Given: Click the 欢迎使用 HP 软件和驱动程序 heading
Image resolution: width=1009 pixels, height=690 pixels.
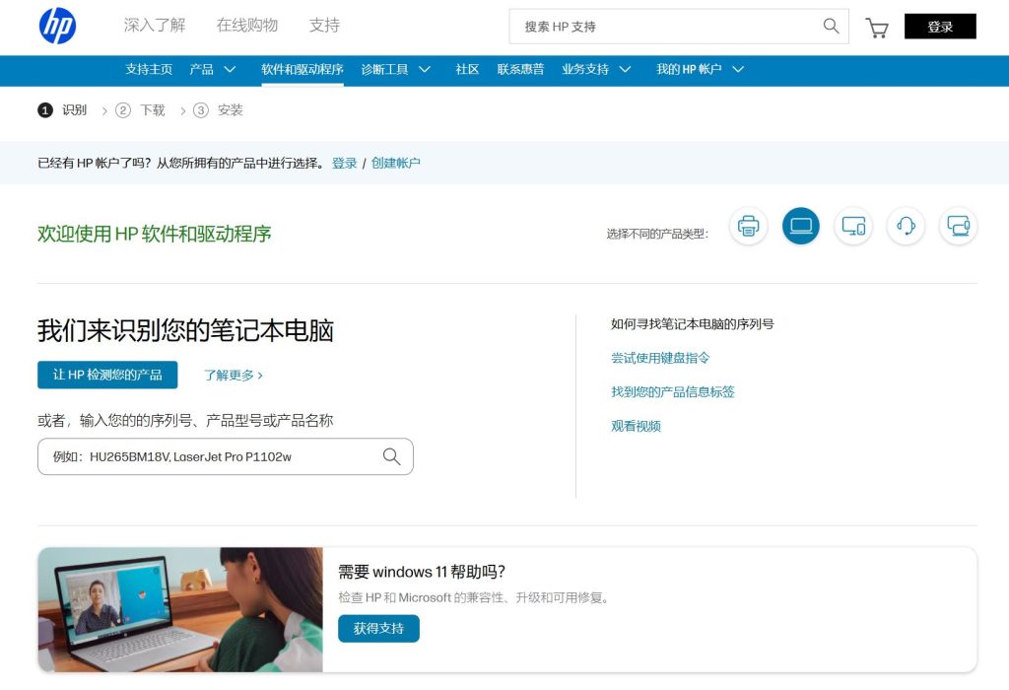Looking at the screenshot, I should point(155,234).
